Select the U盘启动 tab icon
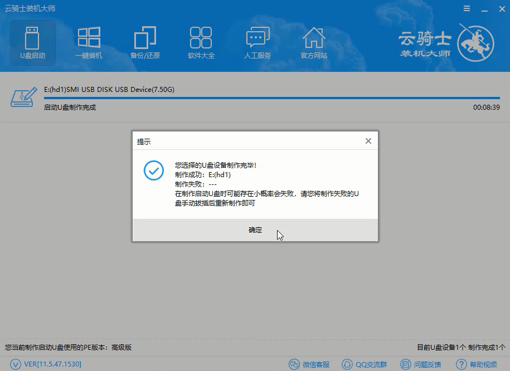Screen dimensions: 510x371 click(33, 42)
